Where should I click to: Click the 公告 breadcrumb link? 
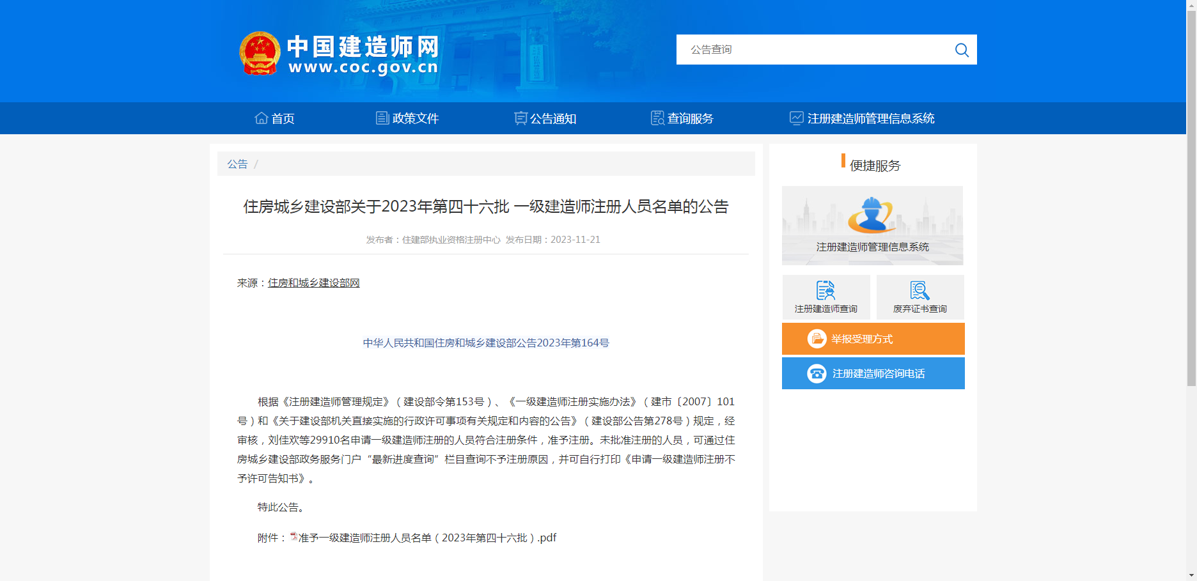pos(237,164)
